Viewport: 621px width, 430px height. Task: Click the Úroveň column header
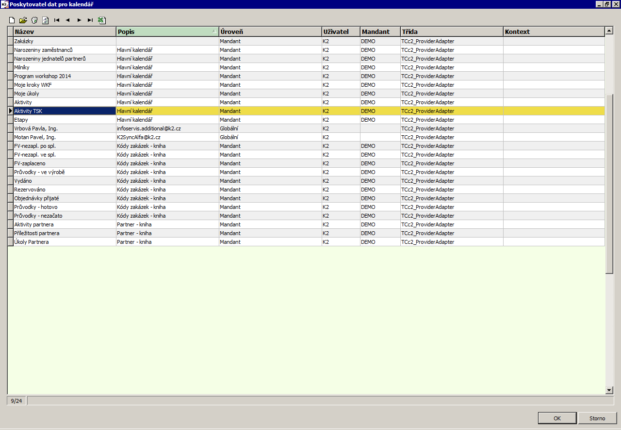271,32
